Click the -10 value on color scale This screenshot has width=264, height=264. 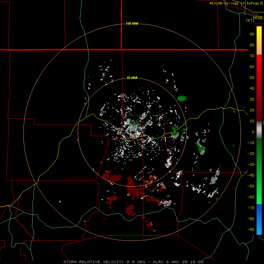click(x=251, y=143)
